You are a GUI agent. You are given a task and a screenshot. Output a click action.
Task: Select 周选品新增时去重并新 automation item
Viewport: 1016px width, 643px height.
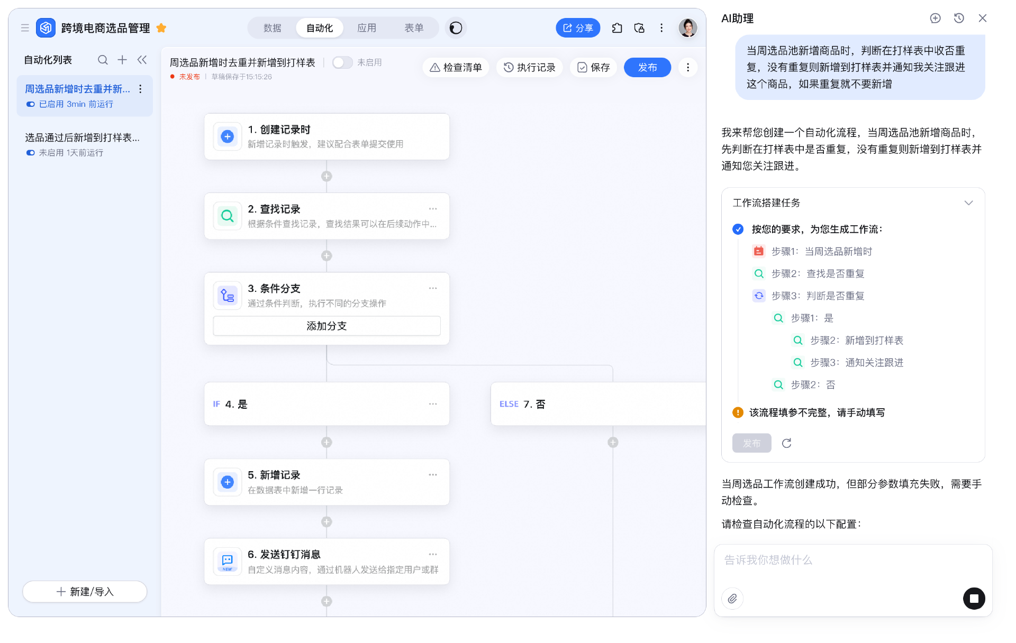point(85,96)
